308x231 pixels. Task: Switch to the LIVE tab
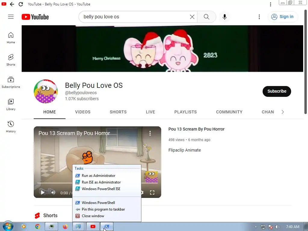(150, 112)
